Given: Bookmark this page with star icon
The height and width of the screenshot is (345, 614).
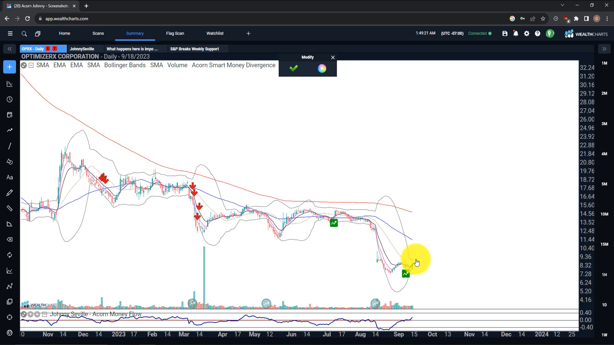Looking at the screenshot, I should point(543,19).
